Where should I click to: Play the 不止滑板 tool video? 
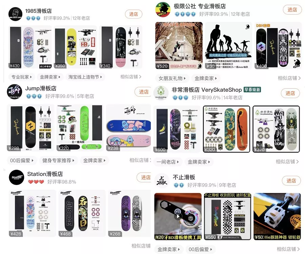coord(178,216)
